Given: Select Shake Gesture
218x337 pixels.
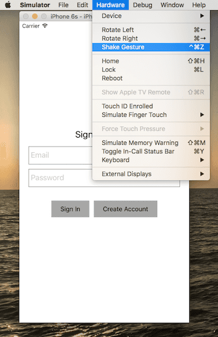Looking at the screenshot, I should 151,47.
